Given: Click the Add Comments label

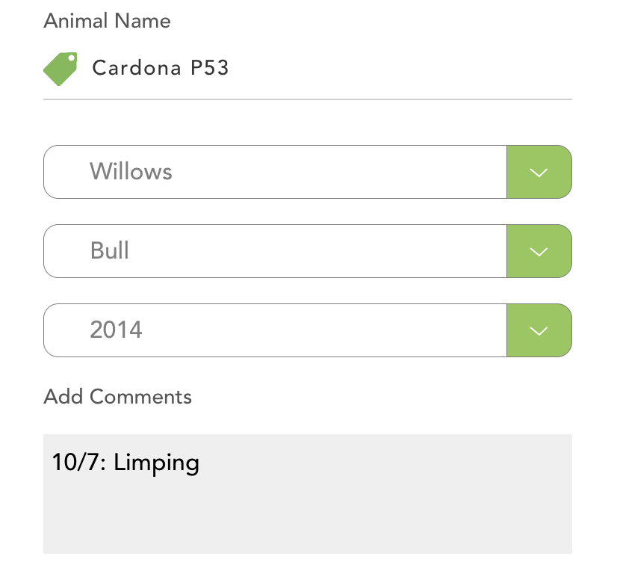Looking at the screenshot, I should tap(117, 397).
